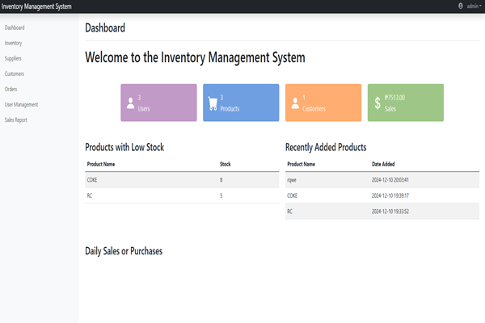Click date 2024-12-10 20:03:41
The image size is (485, 323).
pyautogui.click(x=390, y=180)
